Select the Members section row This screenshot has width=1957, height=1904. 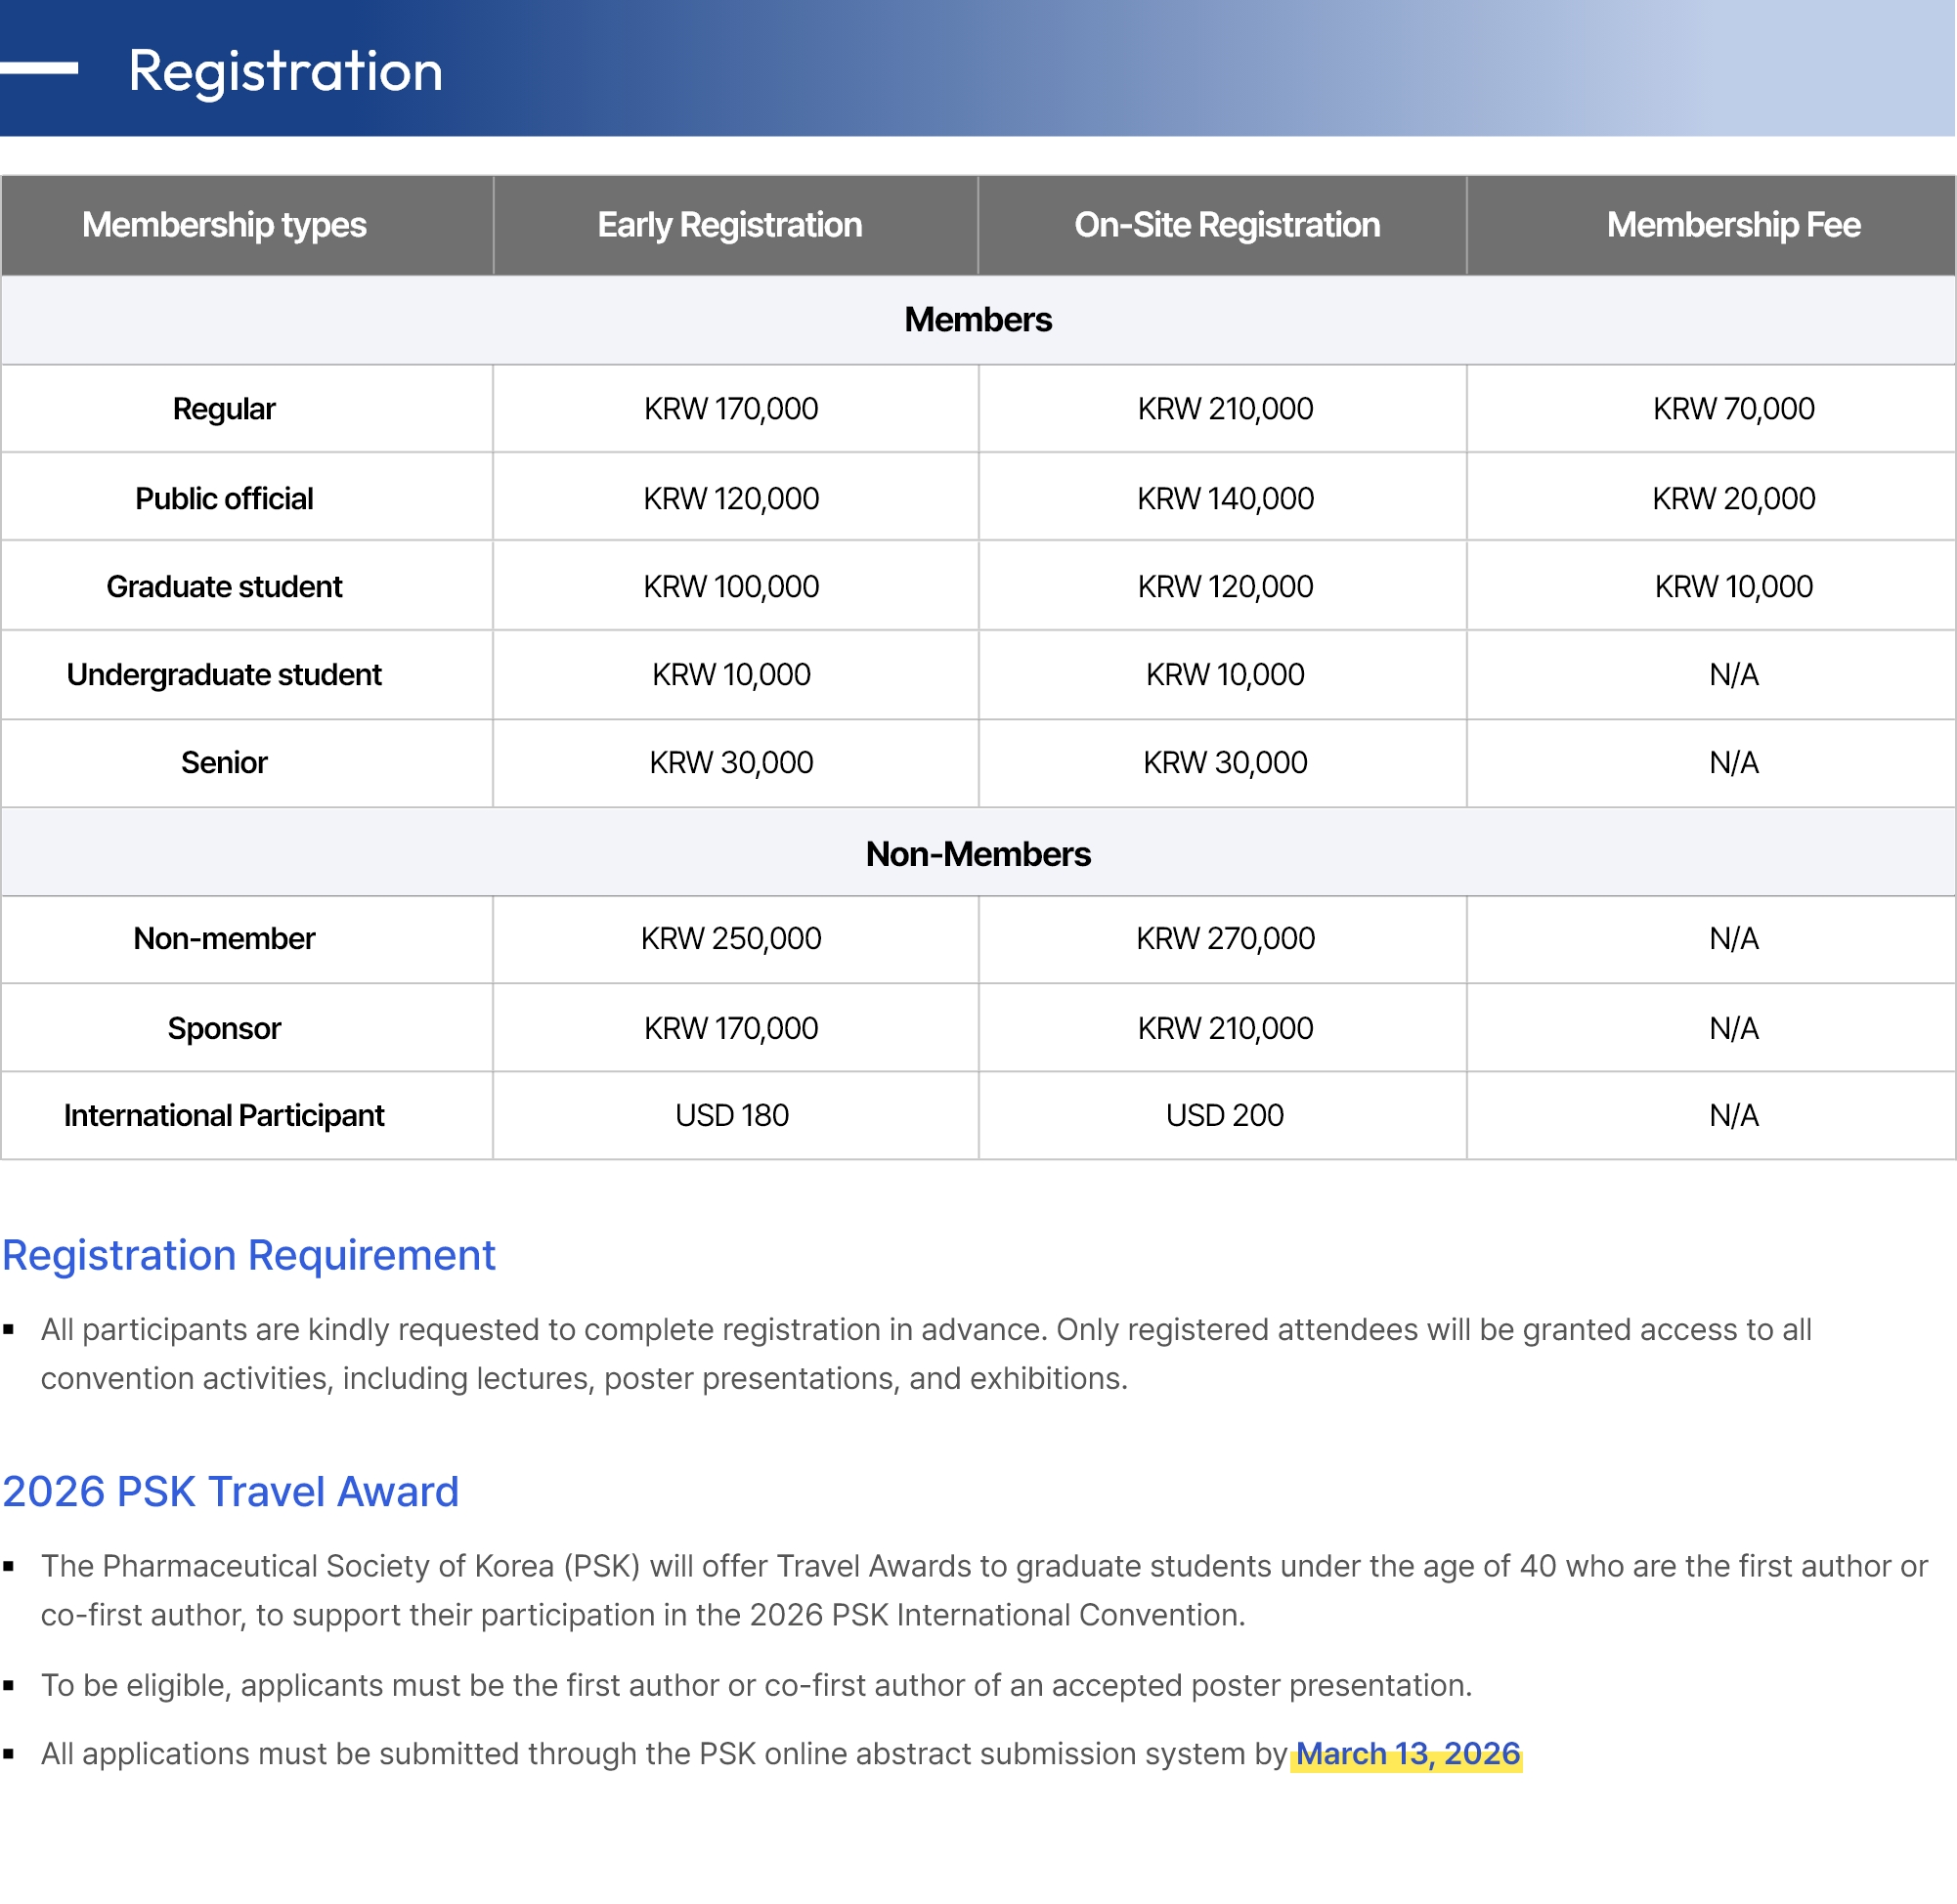pyautogui.click(x=978, y=319)
